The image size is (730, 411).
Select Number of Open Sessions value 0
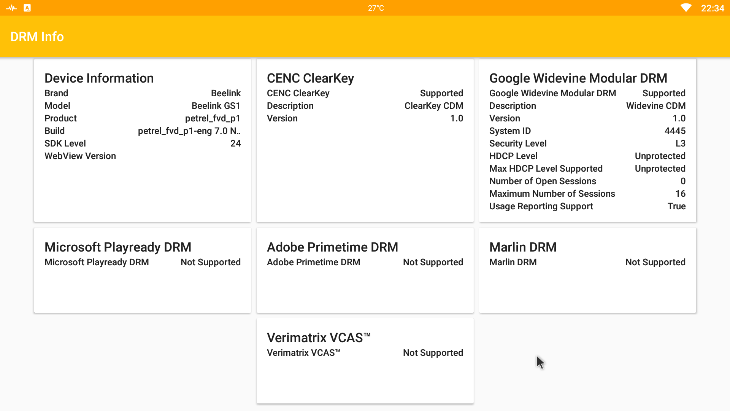[x=683, y=181]
